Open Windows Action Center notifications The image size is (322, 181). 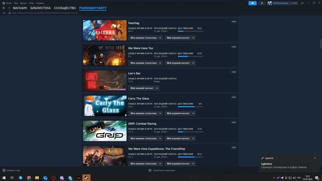[x=317, y=178]
